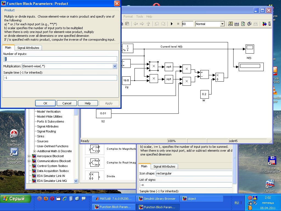Viewport: 281px width, 211px height.
Task: Click the build subsystem layers icon
Action: click(249, 24)
